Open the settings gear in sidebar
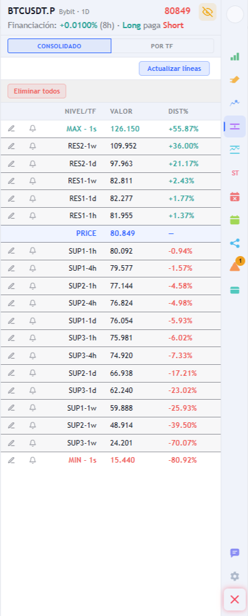This screenshot has height=616, width=248. (235, 576)
